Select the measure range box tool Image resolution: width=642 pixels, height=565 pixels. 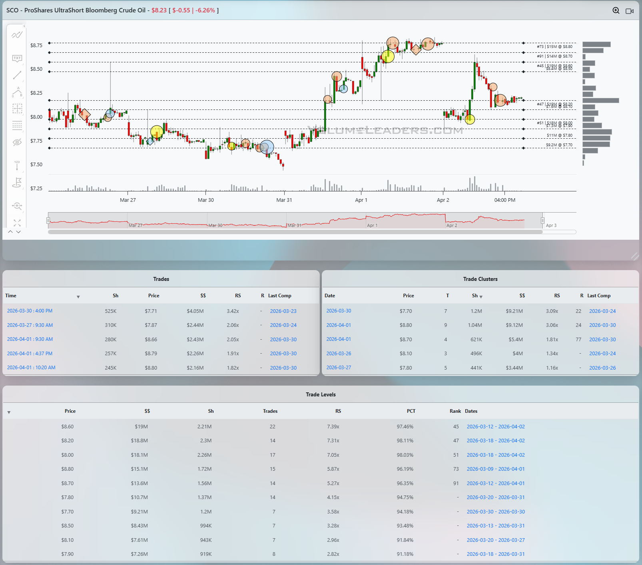17,108
